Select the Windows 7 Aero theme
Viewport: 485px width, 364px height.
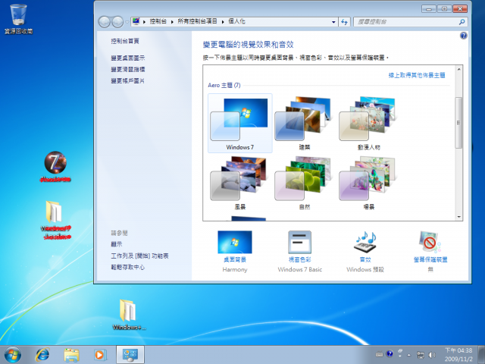point(239,123)
